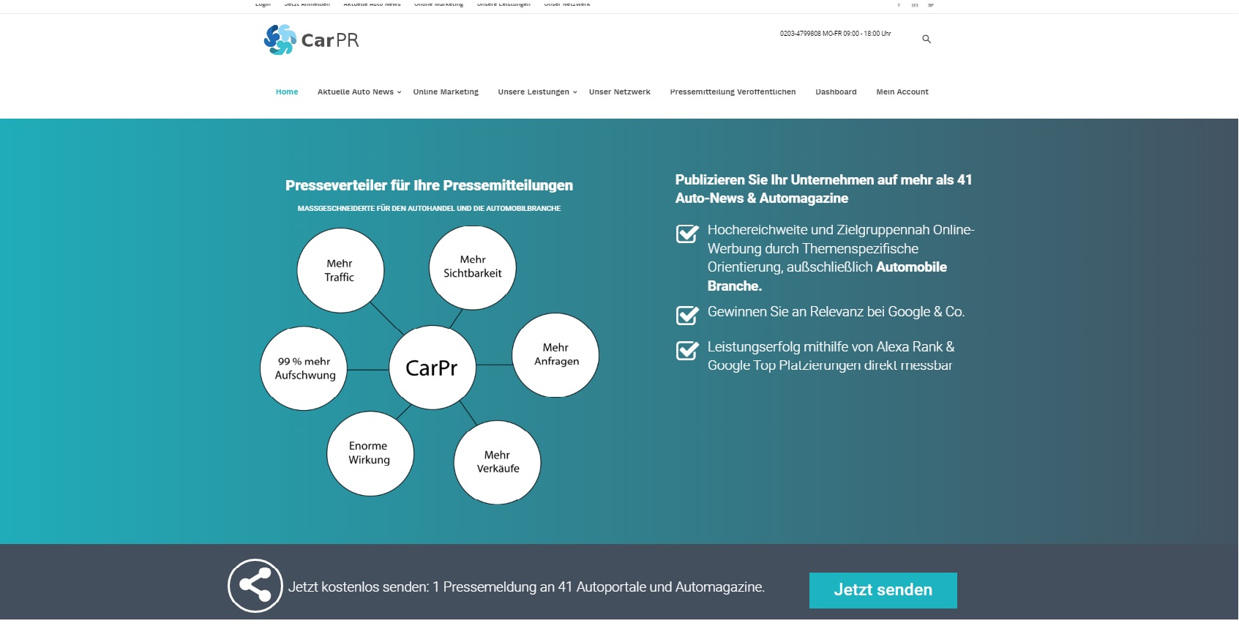The image size is (1239, 629).
Task: Open the Twitter social icon
Action: pos(931,4)
